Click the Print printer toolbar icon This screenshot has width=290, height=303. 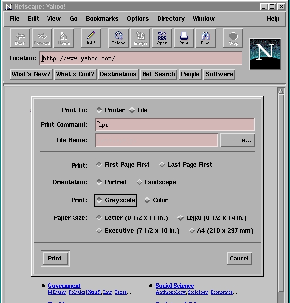coord(184,38)
